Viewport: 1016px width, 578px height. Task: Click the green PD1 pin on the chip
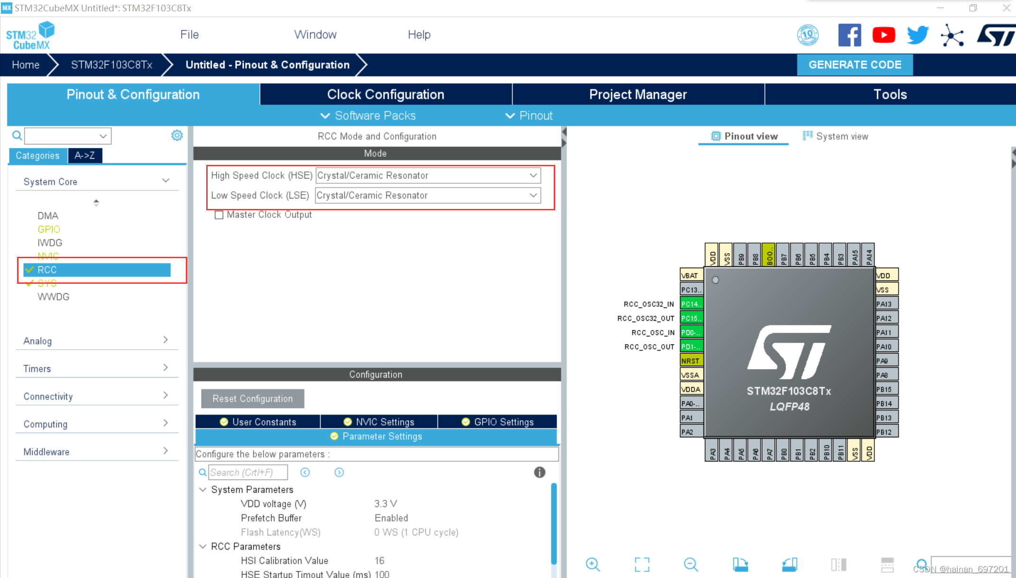point(691,346)
